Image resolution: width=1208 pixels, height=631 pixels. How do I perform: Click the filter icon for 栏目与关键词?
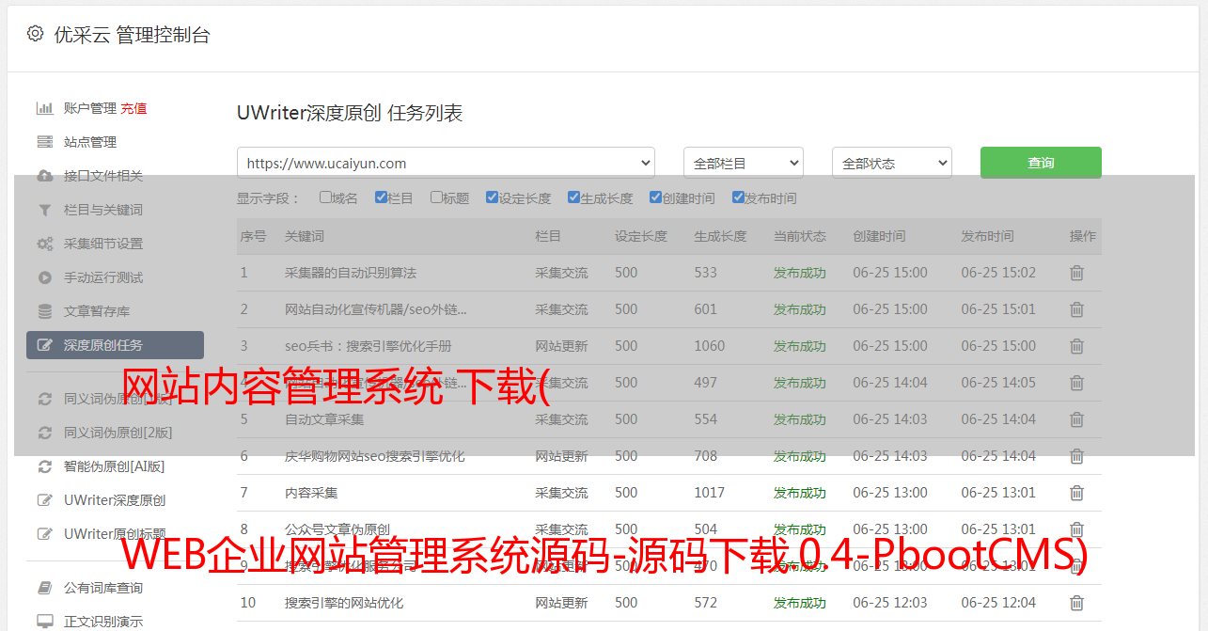44,210
